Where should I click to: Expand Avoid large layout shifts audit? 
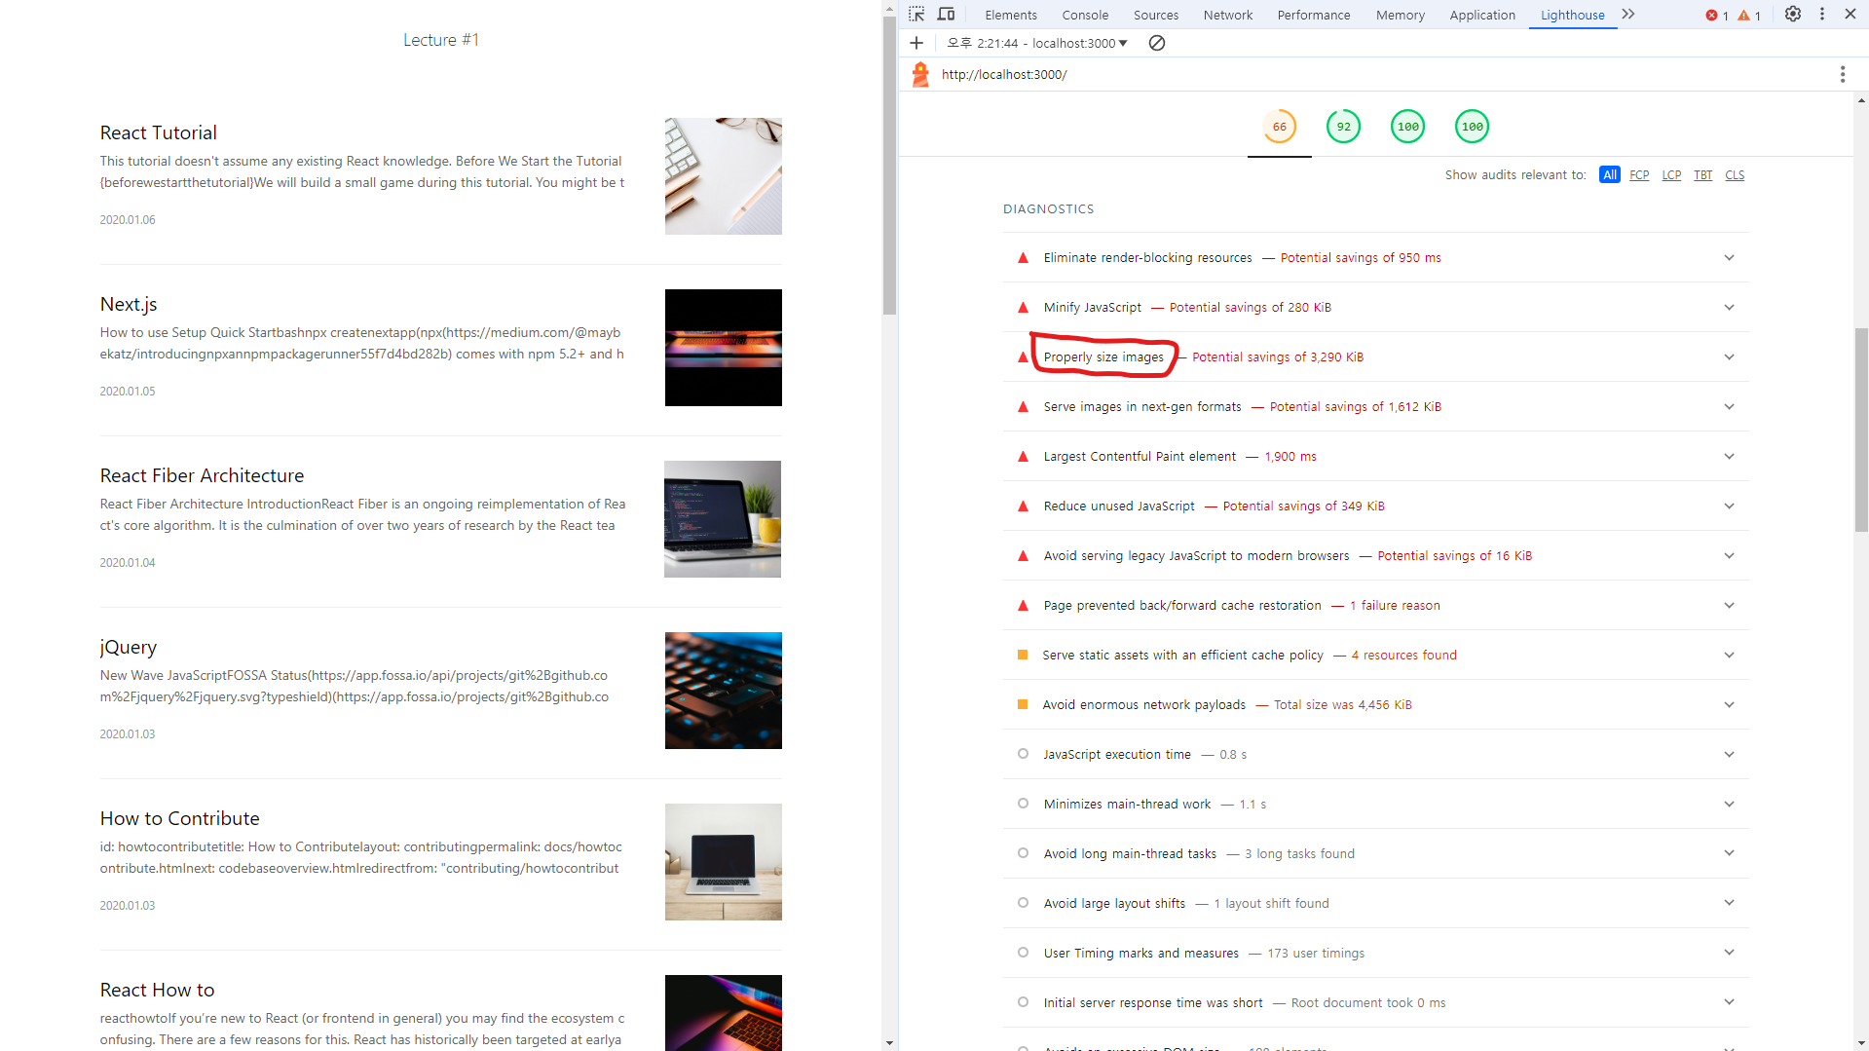coord(1376,904)
